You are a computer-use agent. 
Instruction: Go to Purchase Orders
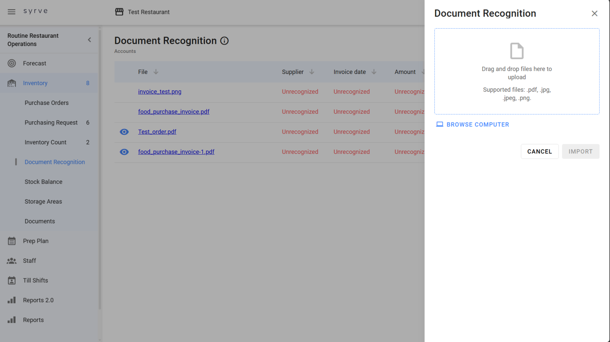(x=47, y=103)
